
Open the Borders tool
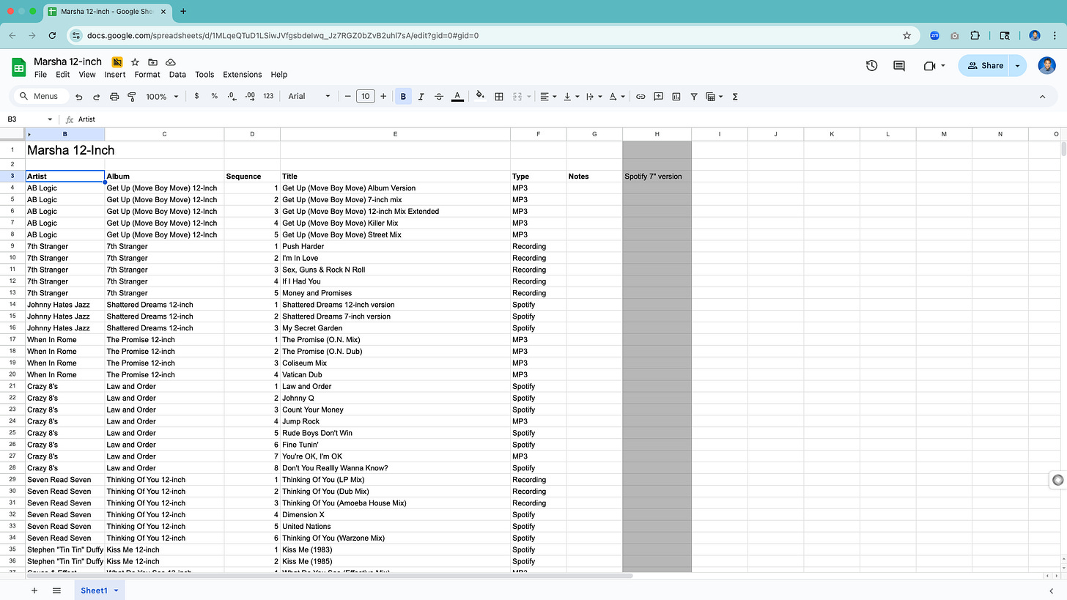pos(498,96)
